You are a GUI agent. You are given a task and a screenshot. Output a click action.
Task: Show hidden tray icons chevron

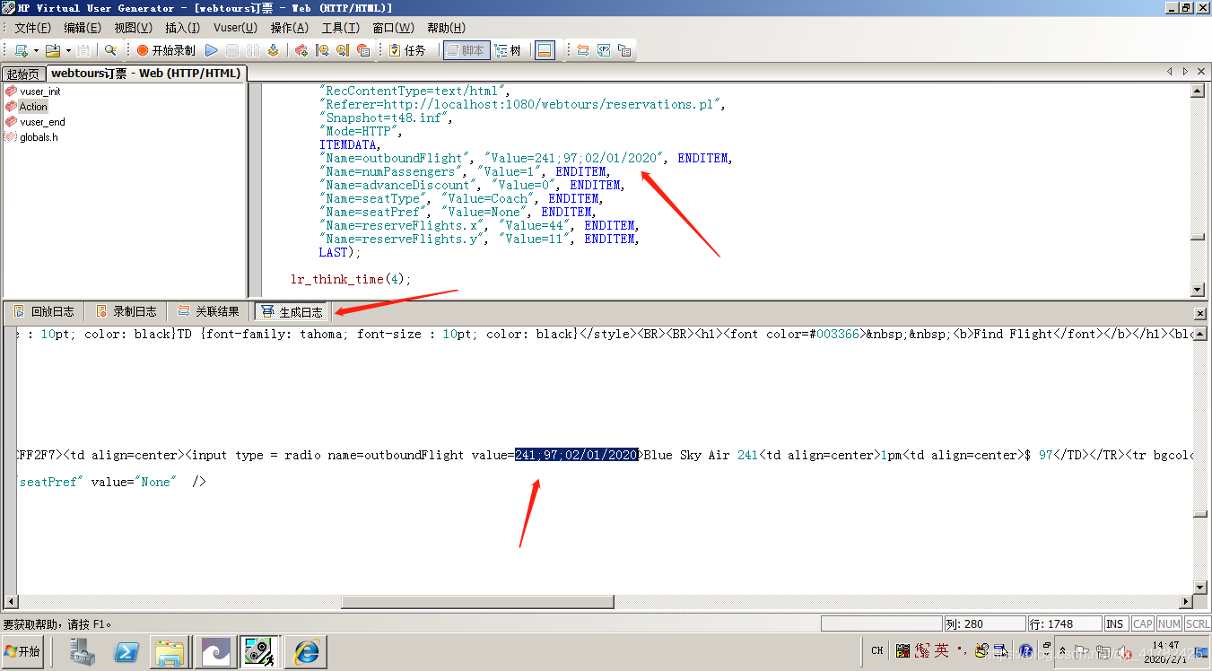(x=1063, y=651)
